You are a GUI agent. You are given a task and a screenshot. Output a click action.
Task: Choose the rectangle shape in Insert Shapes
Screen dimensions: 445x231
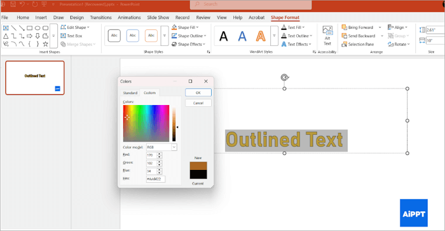click(29, 28)
